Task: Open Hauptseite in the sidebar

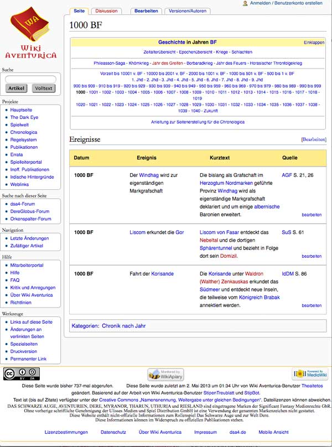Action: pyautogui.click(x=21, y=110)
